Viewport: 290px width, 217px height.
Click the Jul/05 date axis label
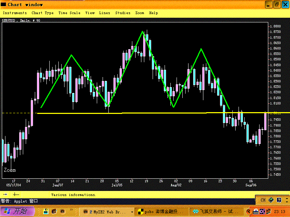[x=117, y=185]
